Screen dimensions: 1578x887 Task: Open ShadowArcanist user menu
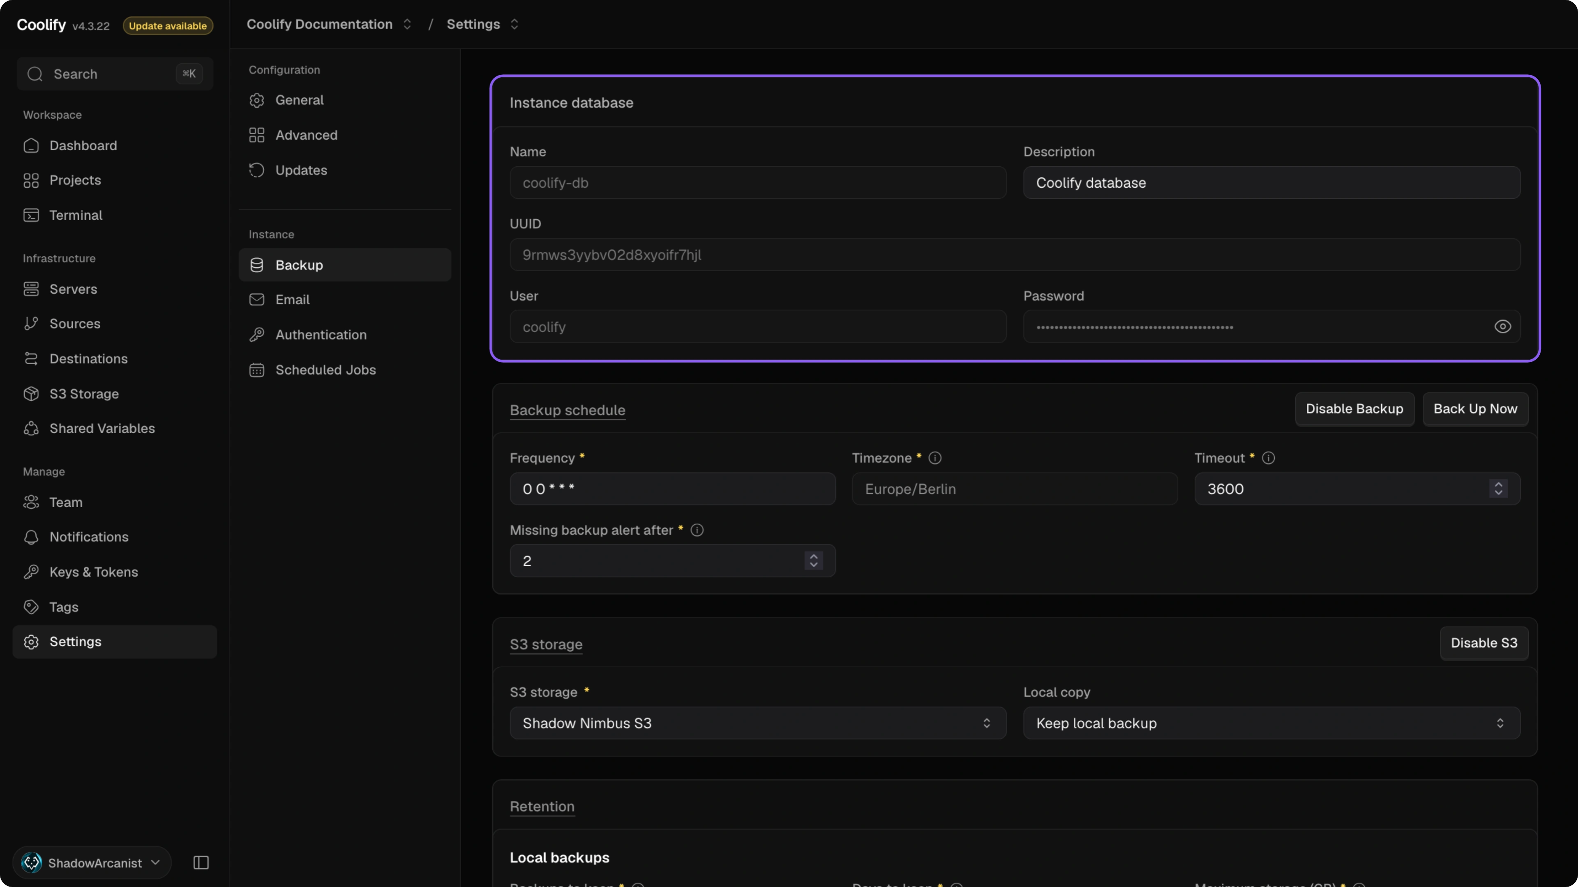(92, 862)
